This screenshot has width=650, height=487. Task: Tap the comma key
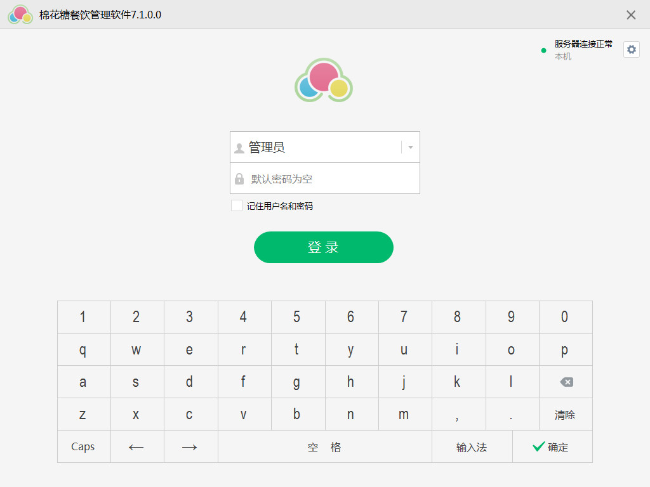point(459,414)
